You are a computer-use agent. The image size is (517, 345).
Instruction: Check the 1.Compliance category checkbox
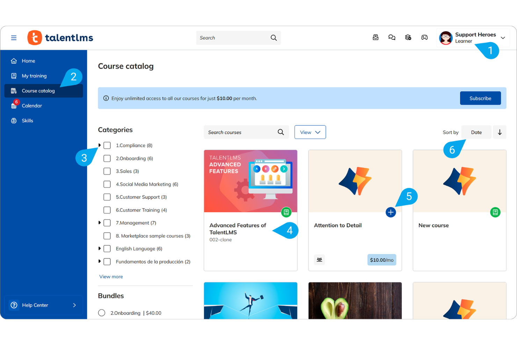click(x=107, y=145)
